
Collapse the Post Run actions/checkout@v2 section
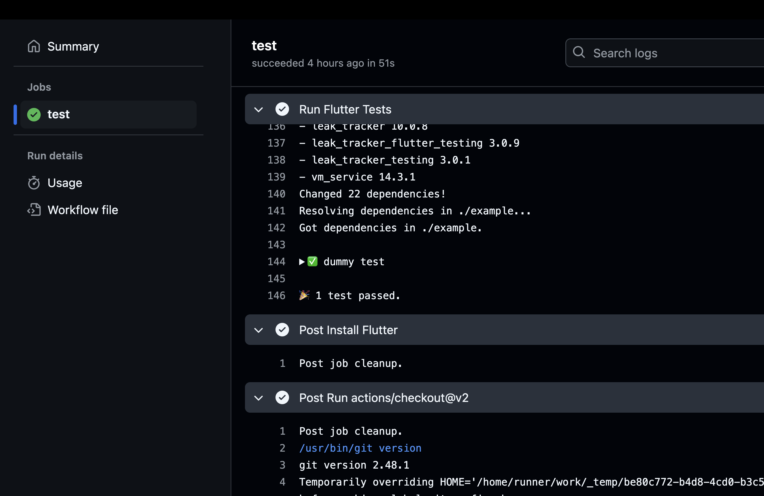pyautogui.click(x=259, y=397)
